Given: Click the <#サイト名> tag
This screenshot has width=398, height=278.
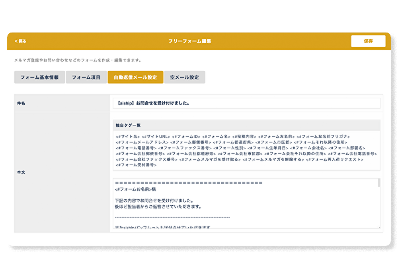Looking at the screenshot, I should point(128,137).
